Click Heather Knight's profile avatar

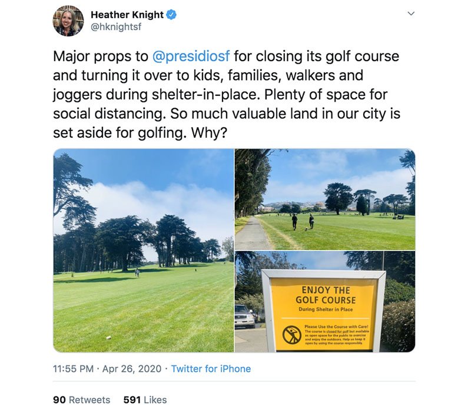(x=68, y=21)
